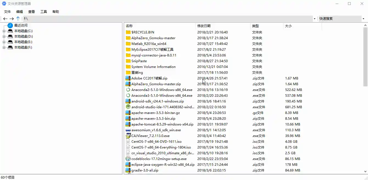Click the file list vertical scrollbar thumb
Viewport: 368px width, 180px height.
(x=365, y=57)
